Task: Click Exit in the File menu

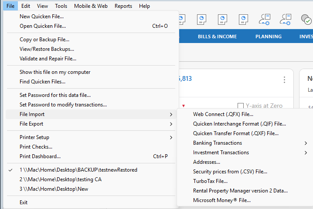Action: [x=91, y=202]
